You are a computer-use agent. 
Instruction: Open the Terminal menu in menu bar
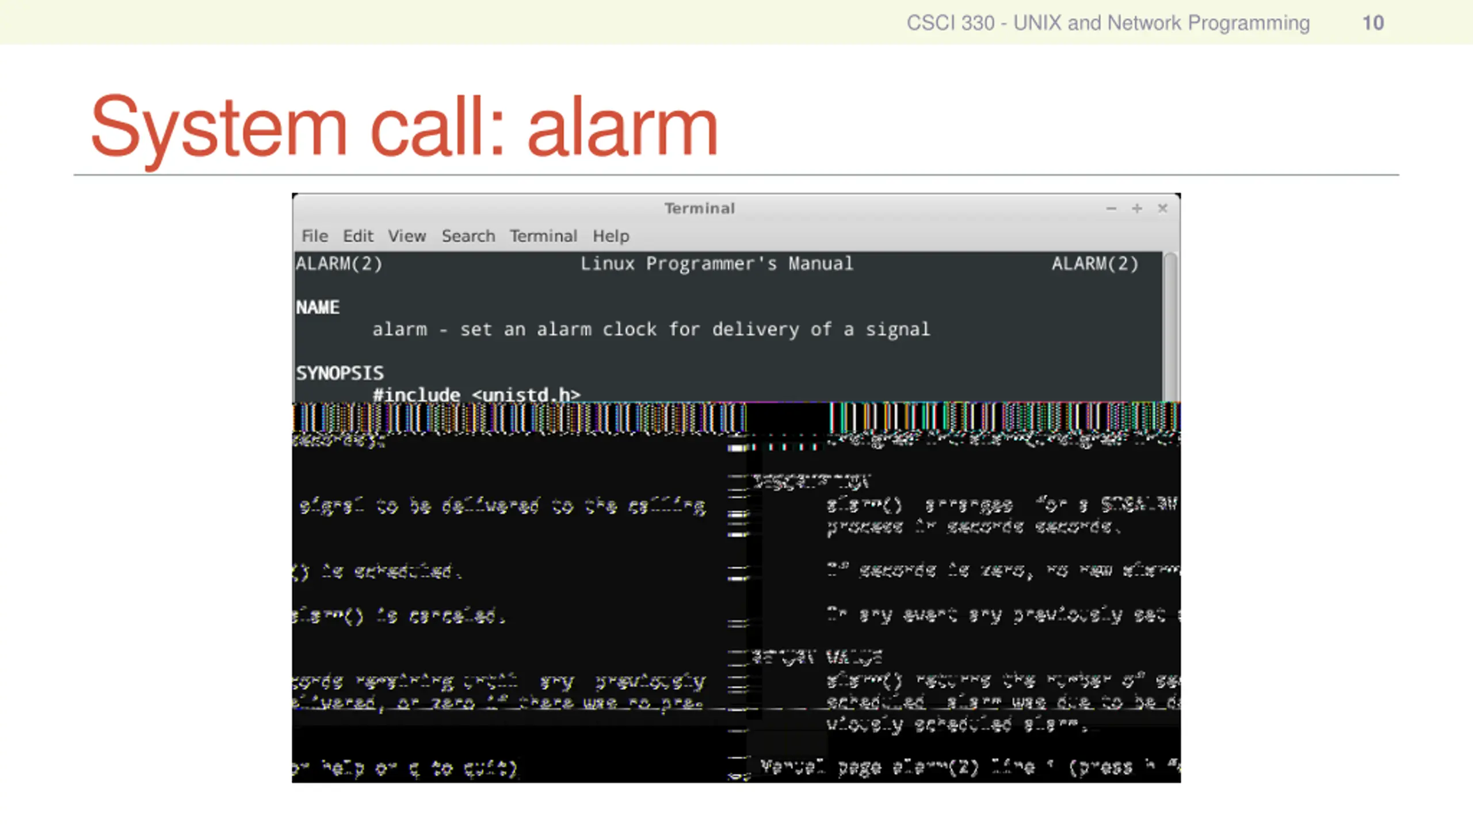coord(543,236)
